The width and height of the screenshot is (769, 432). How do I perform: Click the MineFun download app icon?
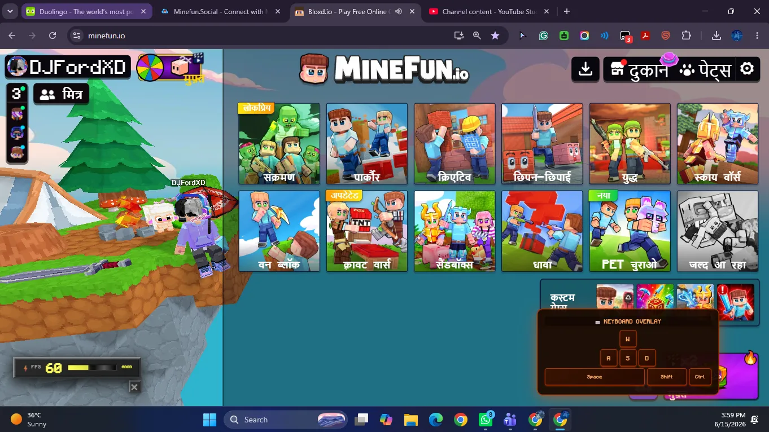(586, 69)
